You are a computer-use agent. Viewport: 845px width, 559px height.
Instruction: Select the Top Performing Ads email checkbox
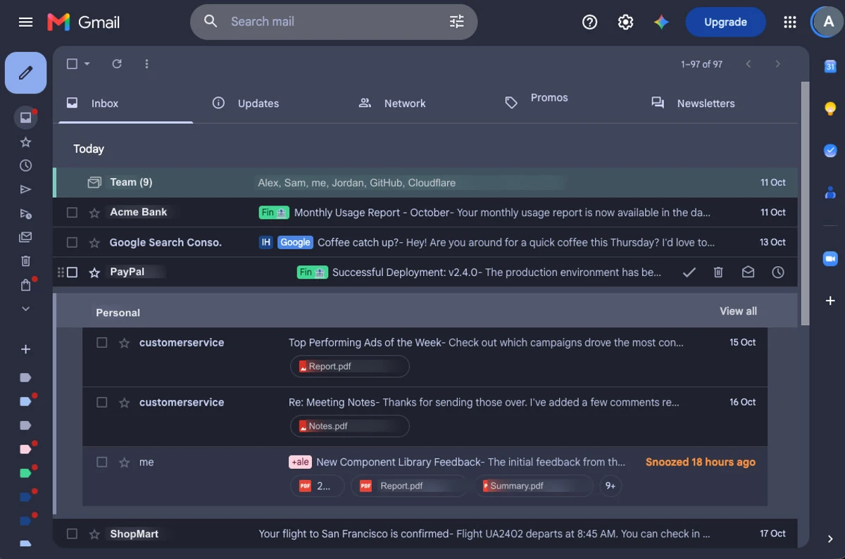[102, 343]
